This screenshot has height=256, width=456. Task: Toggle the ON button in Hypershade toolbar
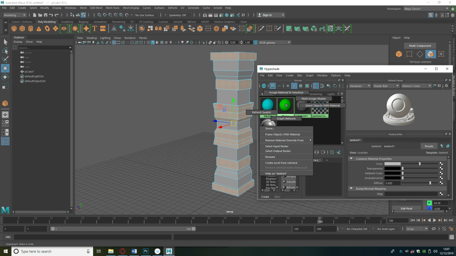(x=264, y=86)
